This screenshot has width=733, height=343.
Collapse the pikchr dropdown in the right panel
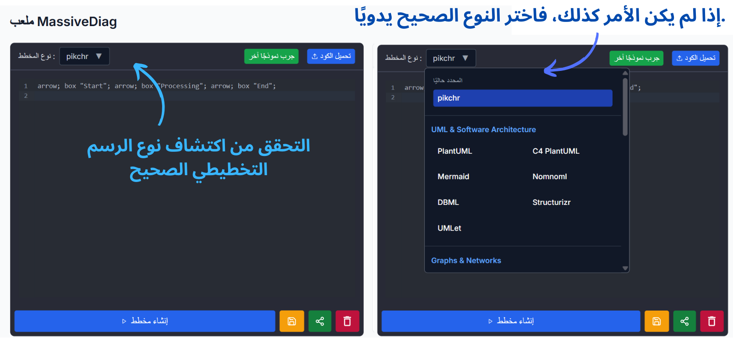pyautogui.click(x=451, y=58)
